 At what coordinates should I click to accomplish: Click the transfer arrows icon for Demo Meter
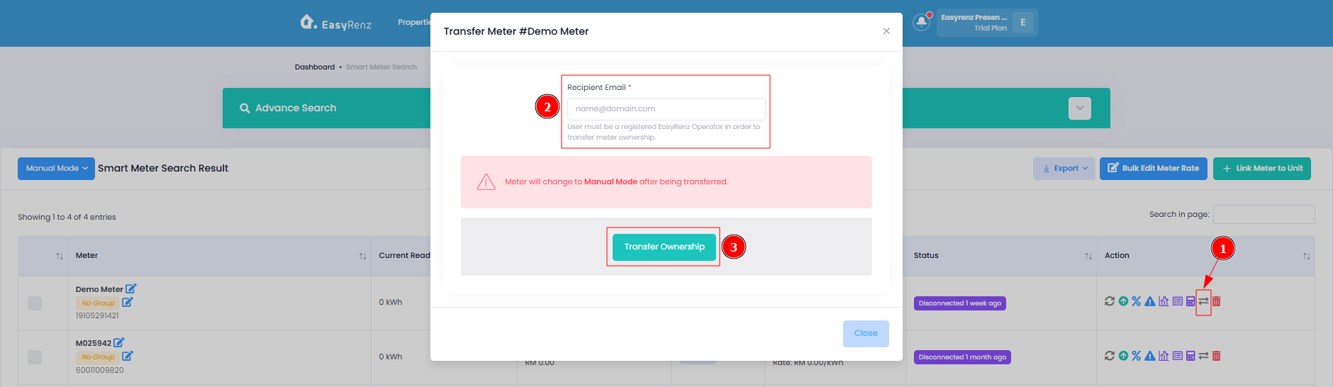1203,301
